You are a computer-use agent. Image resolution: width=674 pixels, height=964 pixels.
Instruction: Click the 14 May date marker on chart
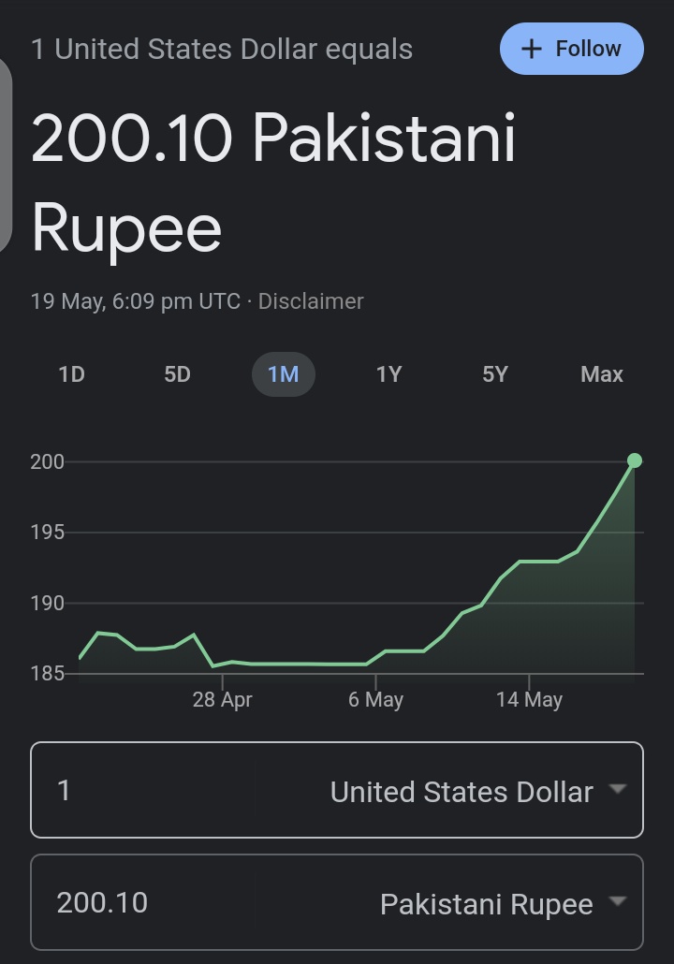(530, 700)
